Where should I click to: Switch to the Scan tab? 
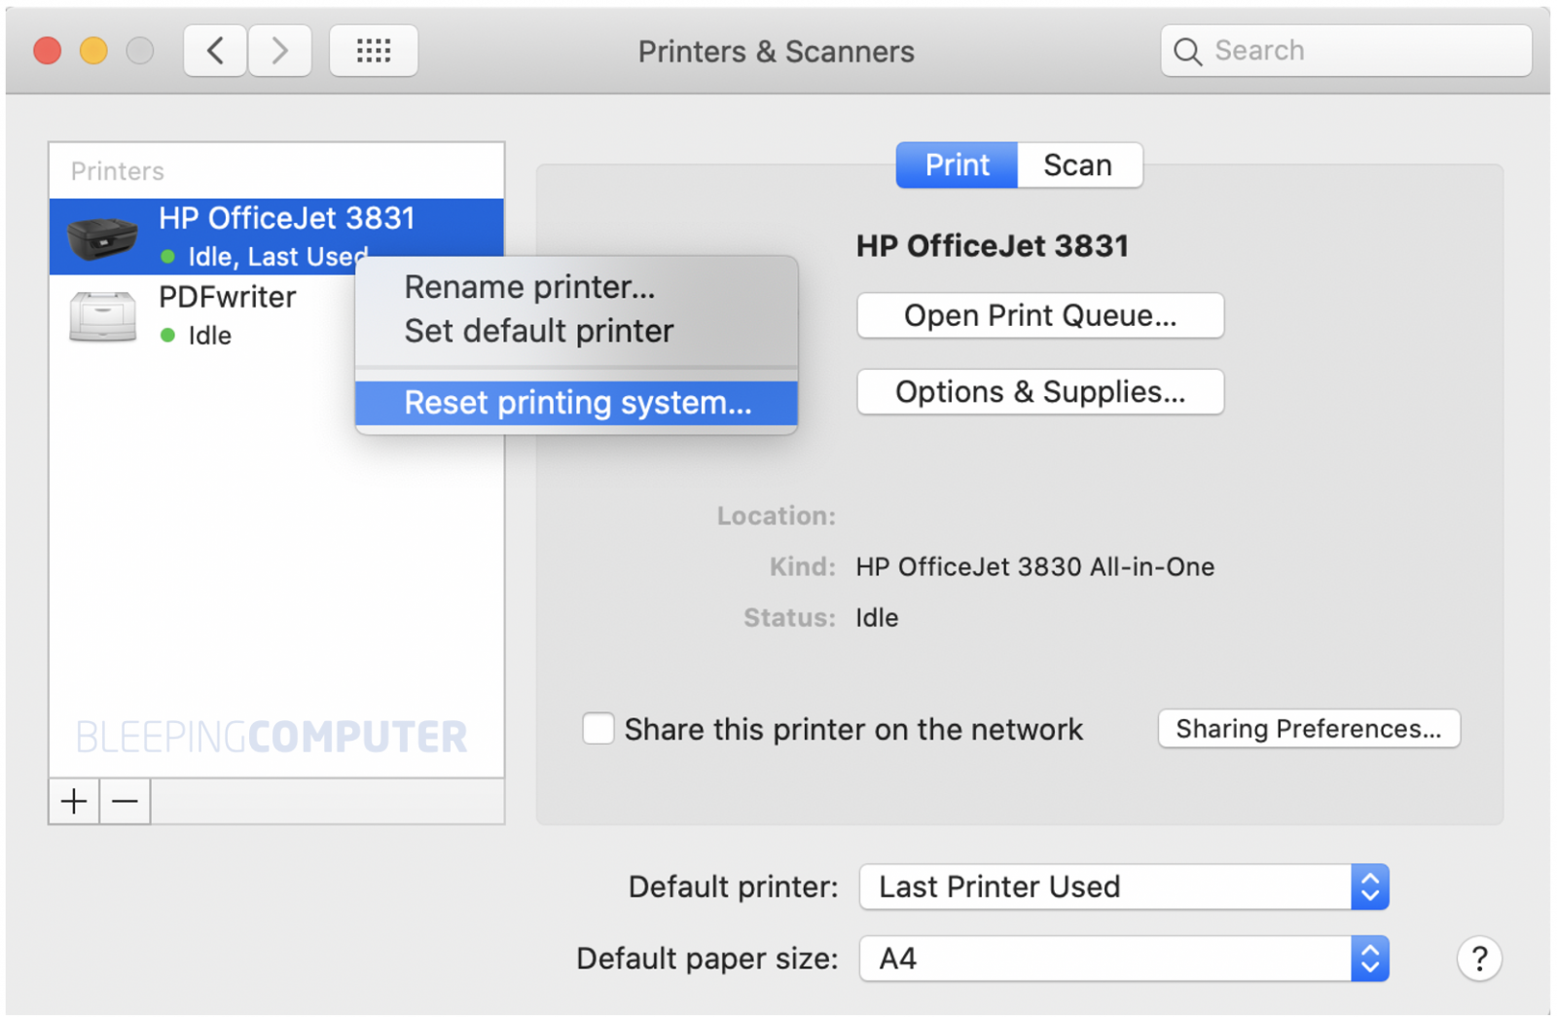pos(1079,164)
